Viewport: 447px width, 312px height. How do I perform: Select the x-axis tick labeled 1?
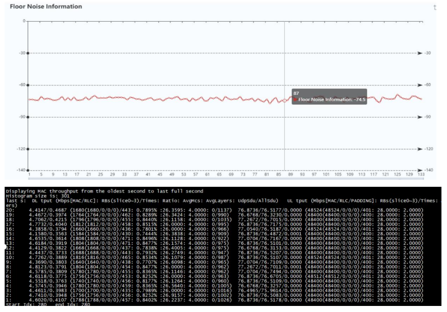pyautogui.click(x=29, y=174)
